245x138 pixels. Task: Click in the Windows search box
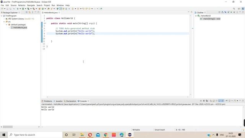click(35, 135)
